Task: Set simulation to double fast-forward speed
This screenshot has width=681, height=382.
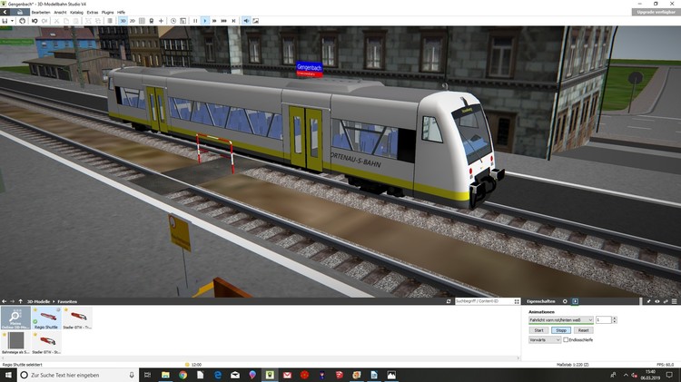Action: 214,21
